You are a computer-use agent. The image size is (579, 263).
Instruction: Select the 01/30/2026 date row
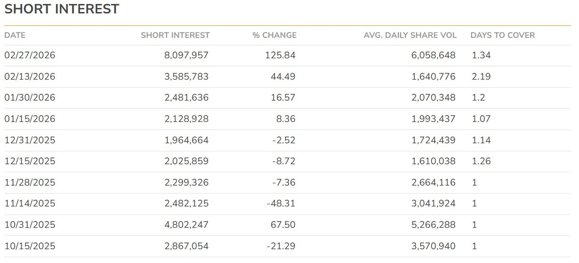(288, 98)
